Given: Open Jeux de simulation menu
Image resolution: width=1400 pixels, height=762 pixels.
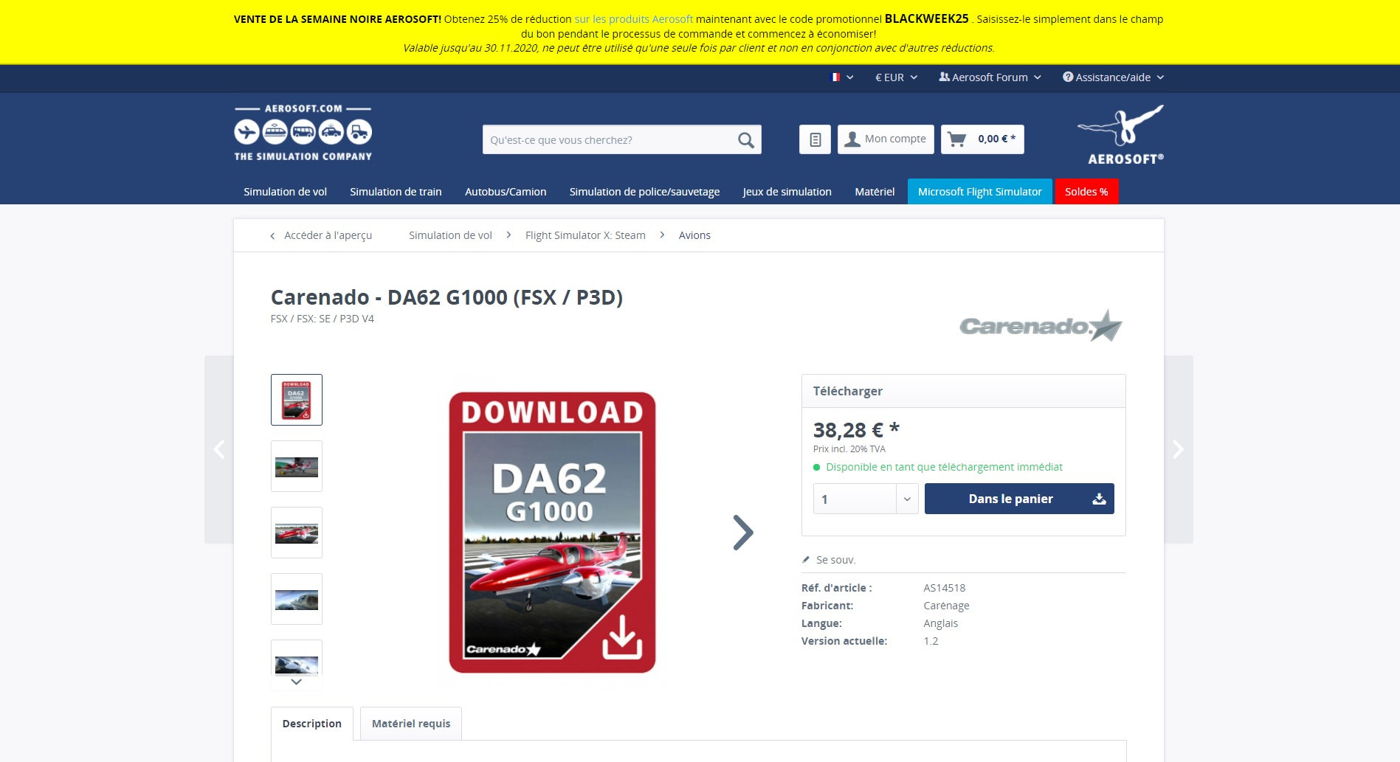Looking at the screenshot, I should point(787,192).
